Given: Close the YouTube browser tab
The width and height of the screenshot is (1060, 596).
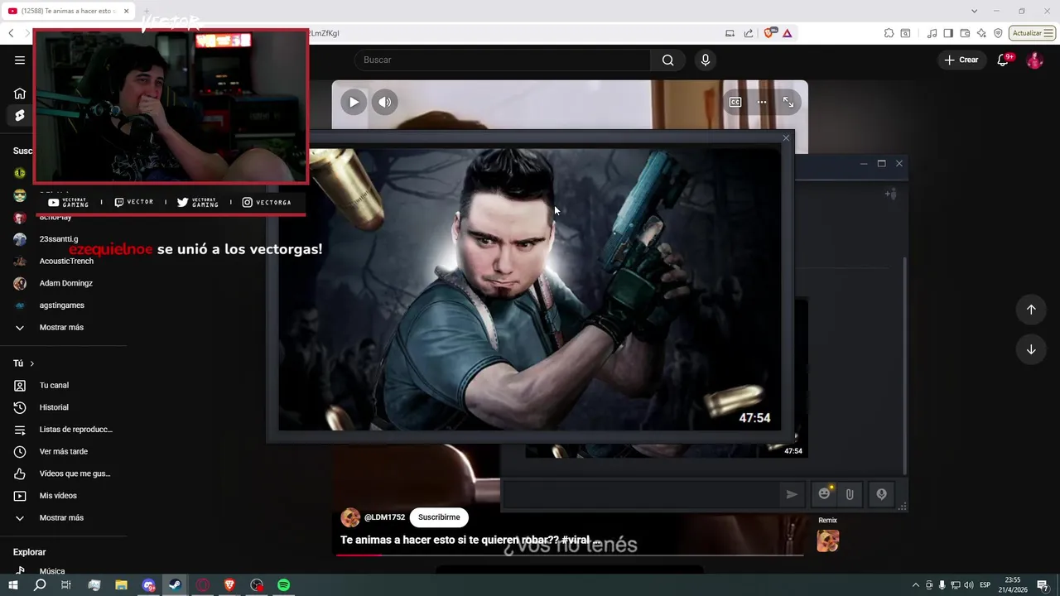Looking at the screenshot, I should (x=127, y=11).
